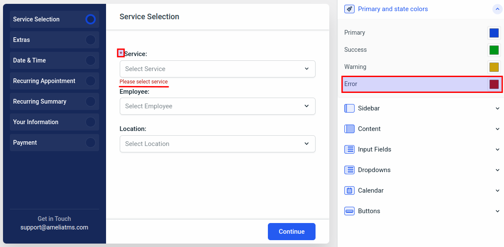Go to the Your Information step
The width and height of the screenshot is (504, 247).
pyautogui.click(x=55, y=122)
